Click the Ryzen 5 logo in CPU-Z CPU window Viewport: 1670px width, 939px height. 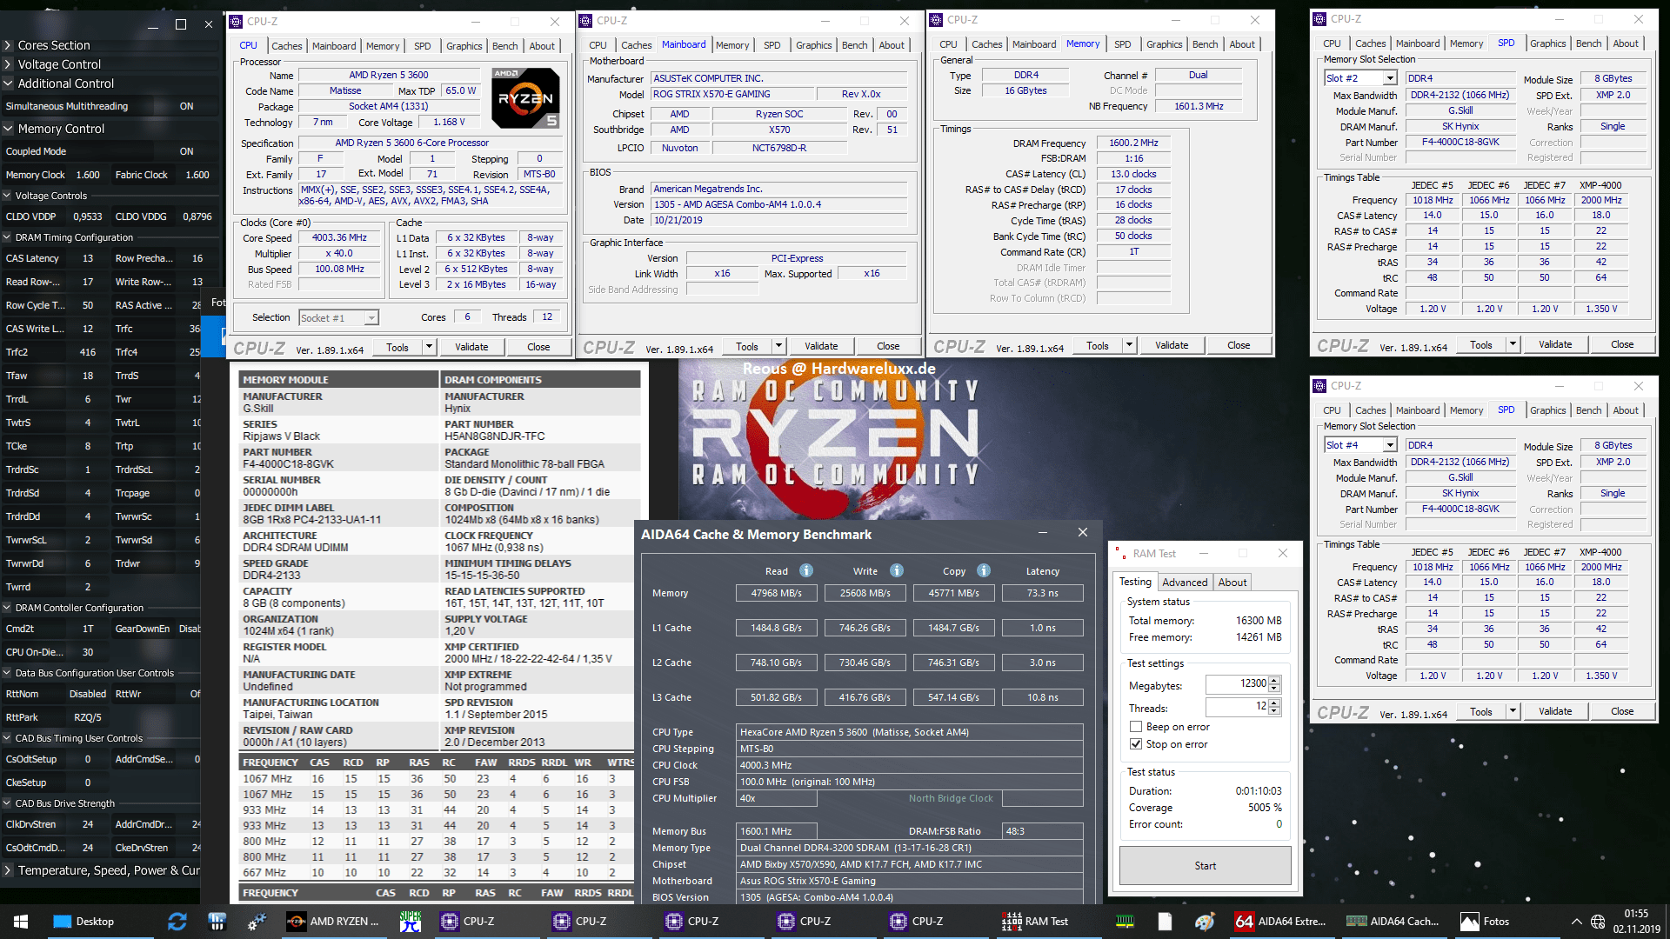click(x=525, y=98)
